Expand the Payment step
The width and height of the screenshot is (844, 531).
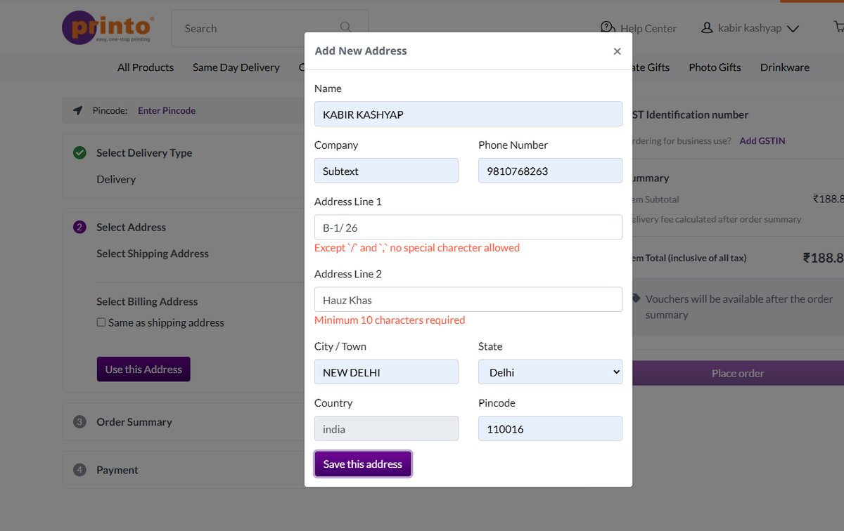117,470
